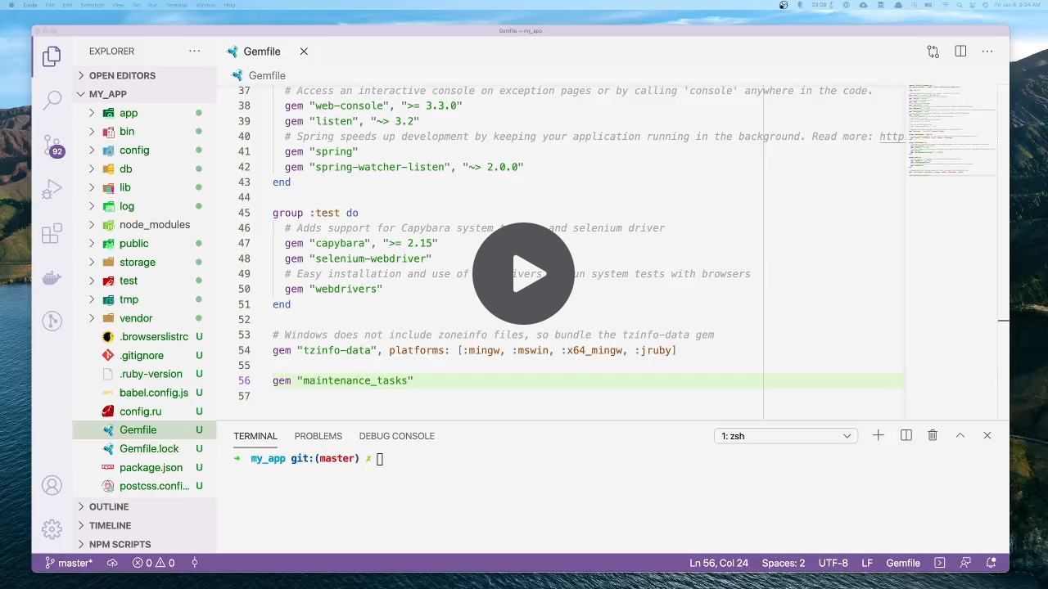1048x589 pixels.
Task: Expand the OUTLINE section
Action: click(x=109, y=506)
